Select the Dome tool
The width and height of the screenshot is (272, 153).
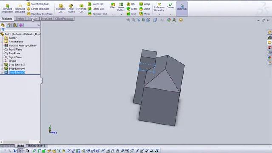click(x=144, y=9)
